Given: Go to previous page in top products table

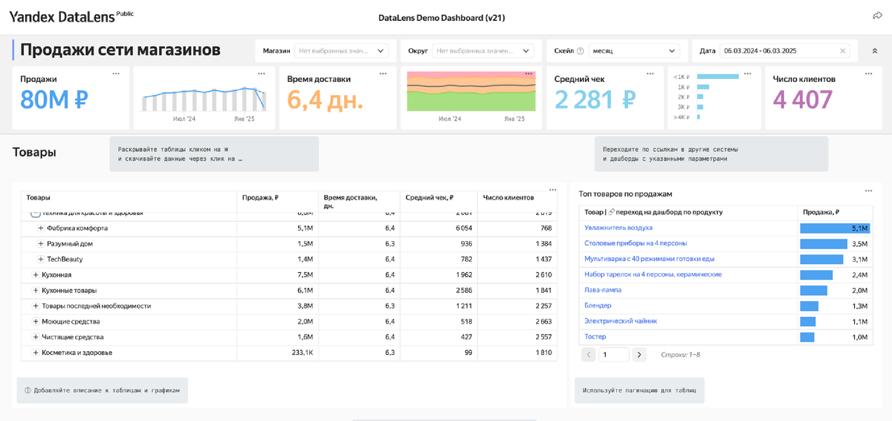Looking at the screenshot, I should pyautogui.click(x=589, y=355).
